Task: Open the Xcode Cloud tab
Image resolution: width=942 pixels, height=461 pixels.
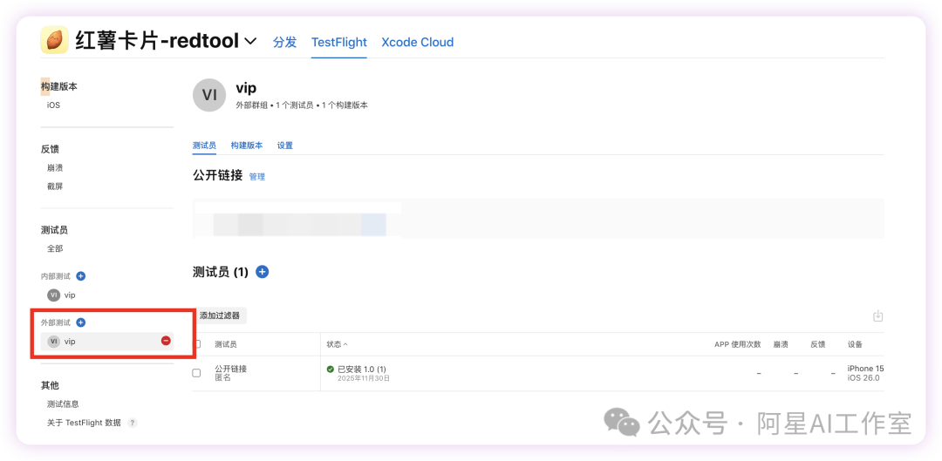Action: (418, 42)
